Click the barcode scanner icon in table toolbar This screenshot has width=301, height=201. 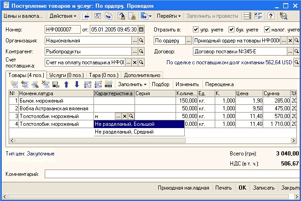109,84
